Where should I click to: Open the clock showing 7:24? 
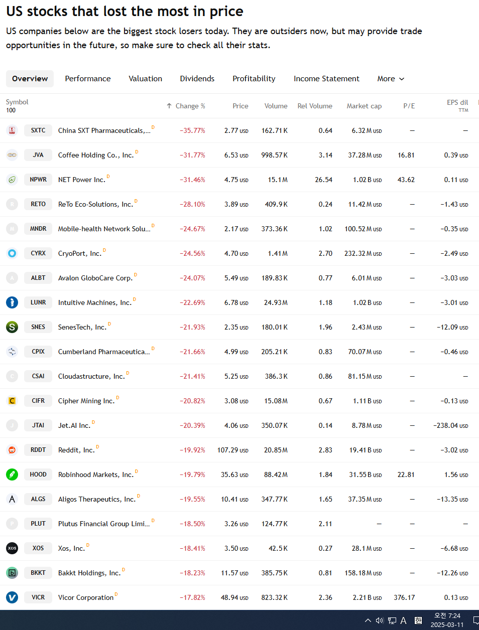click(447, 620)
